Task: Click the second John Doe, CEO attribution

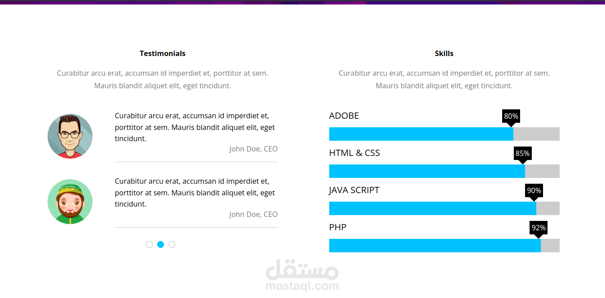Action: click(253, 214)
